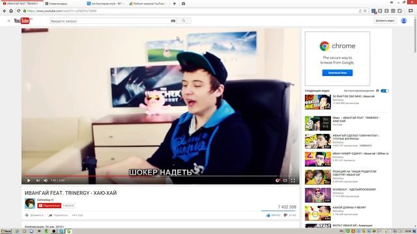Viewport: 417px width, 234px height.
Task: Click Chrome ad Download Now button
Action: 338,73
